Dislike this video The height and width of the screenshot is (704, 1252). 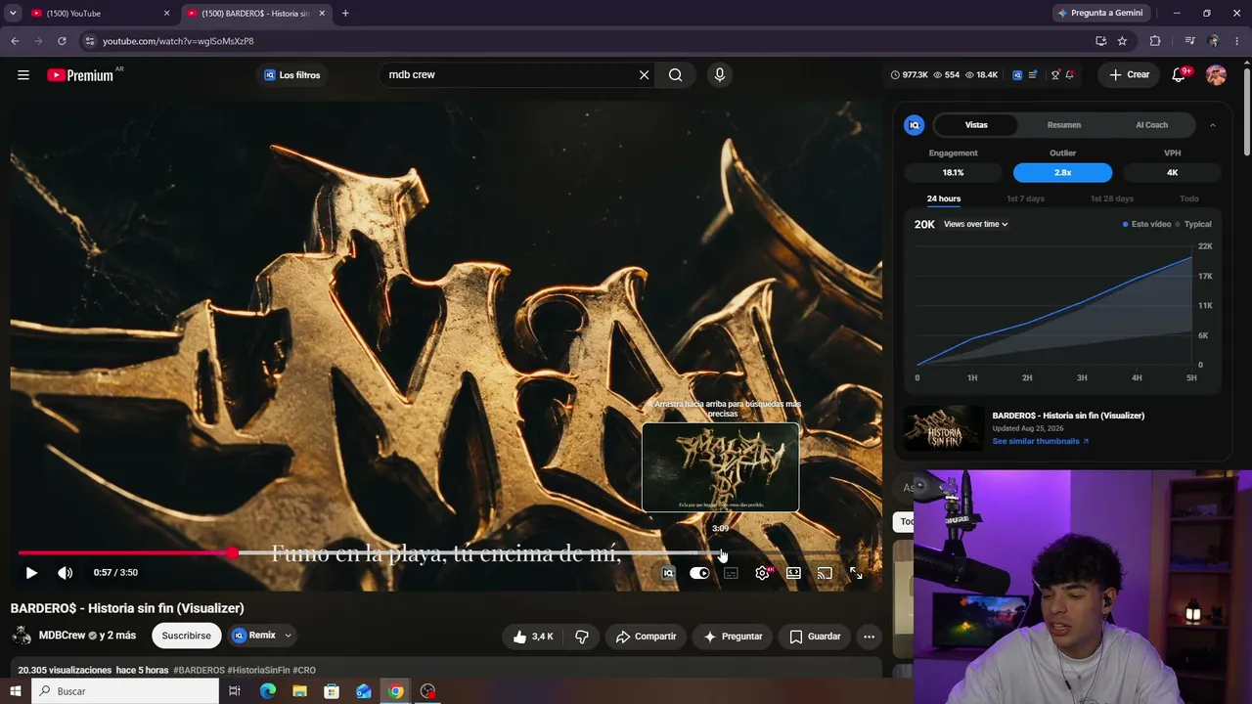click(582, 637)
